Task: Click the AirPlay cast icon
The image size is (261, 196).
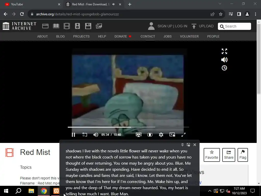Action: (x=139, y=135)
